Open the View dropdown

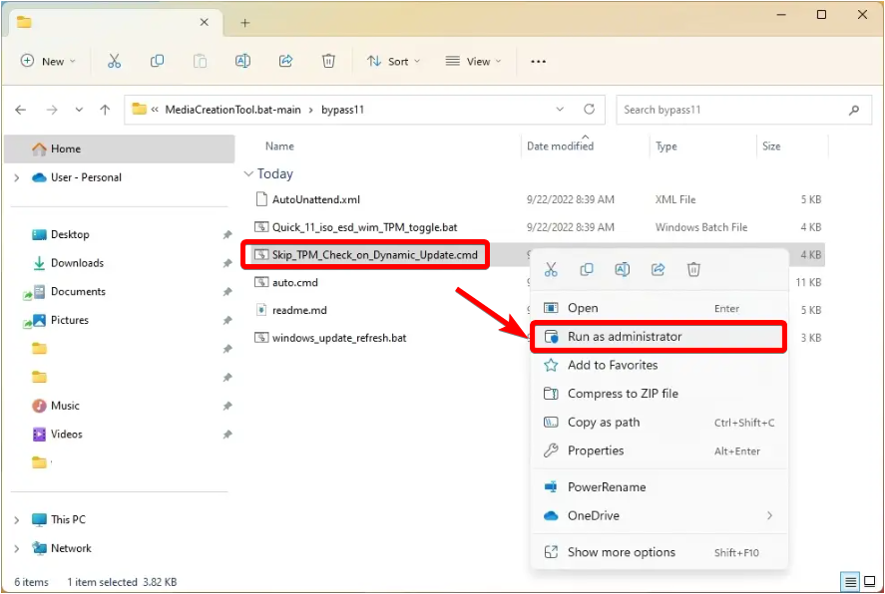(472, 61)
